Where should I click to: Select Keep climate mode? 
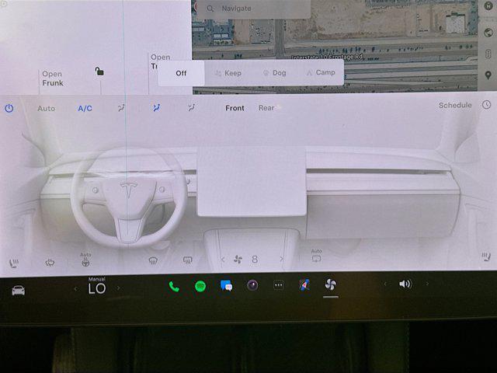coord(228,73)
